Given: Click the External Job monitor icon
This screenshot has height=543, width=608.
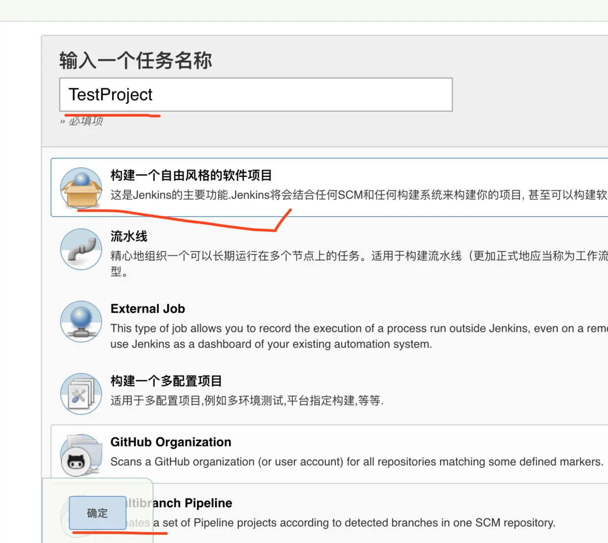Looking at the screenshot, I should [x=81, y=321].
